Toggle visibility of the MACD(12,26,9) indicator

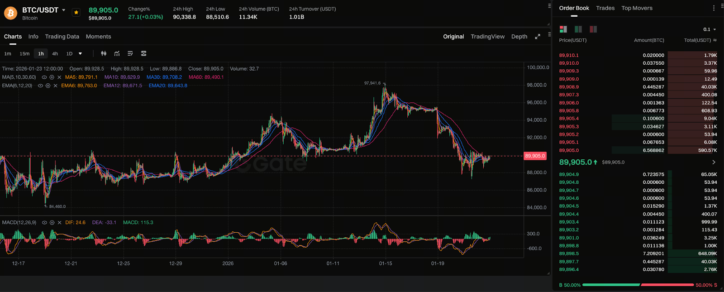coord(44,223)
